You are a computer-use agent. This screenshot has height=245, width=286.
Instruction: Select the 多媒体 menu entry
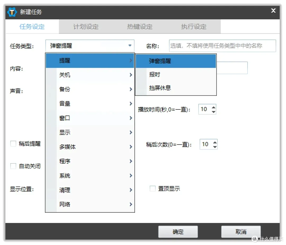pyautogui.click(x=68, y=147)
